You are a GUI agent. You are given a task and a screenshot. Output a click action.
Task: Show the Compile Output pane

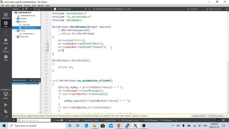click(109, 120)
